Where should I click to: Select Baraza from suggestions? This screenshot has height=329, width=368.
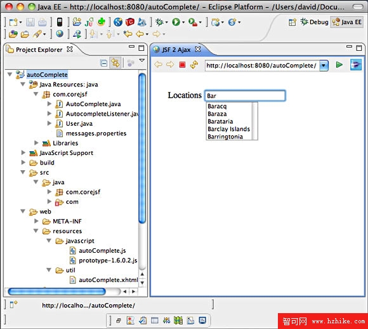pos(229,114)
